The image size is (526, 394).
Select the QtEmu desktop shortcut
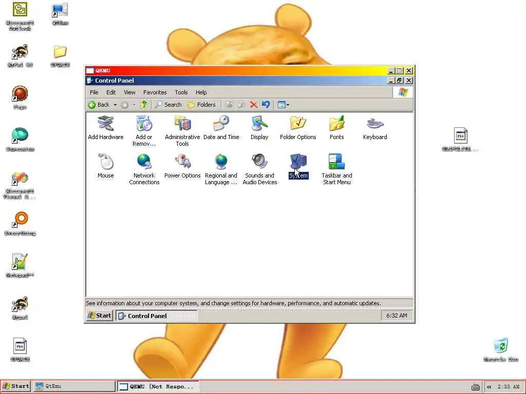point(60,14)
